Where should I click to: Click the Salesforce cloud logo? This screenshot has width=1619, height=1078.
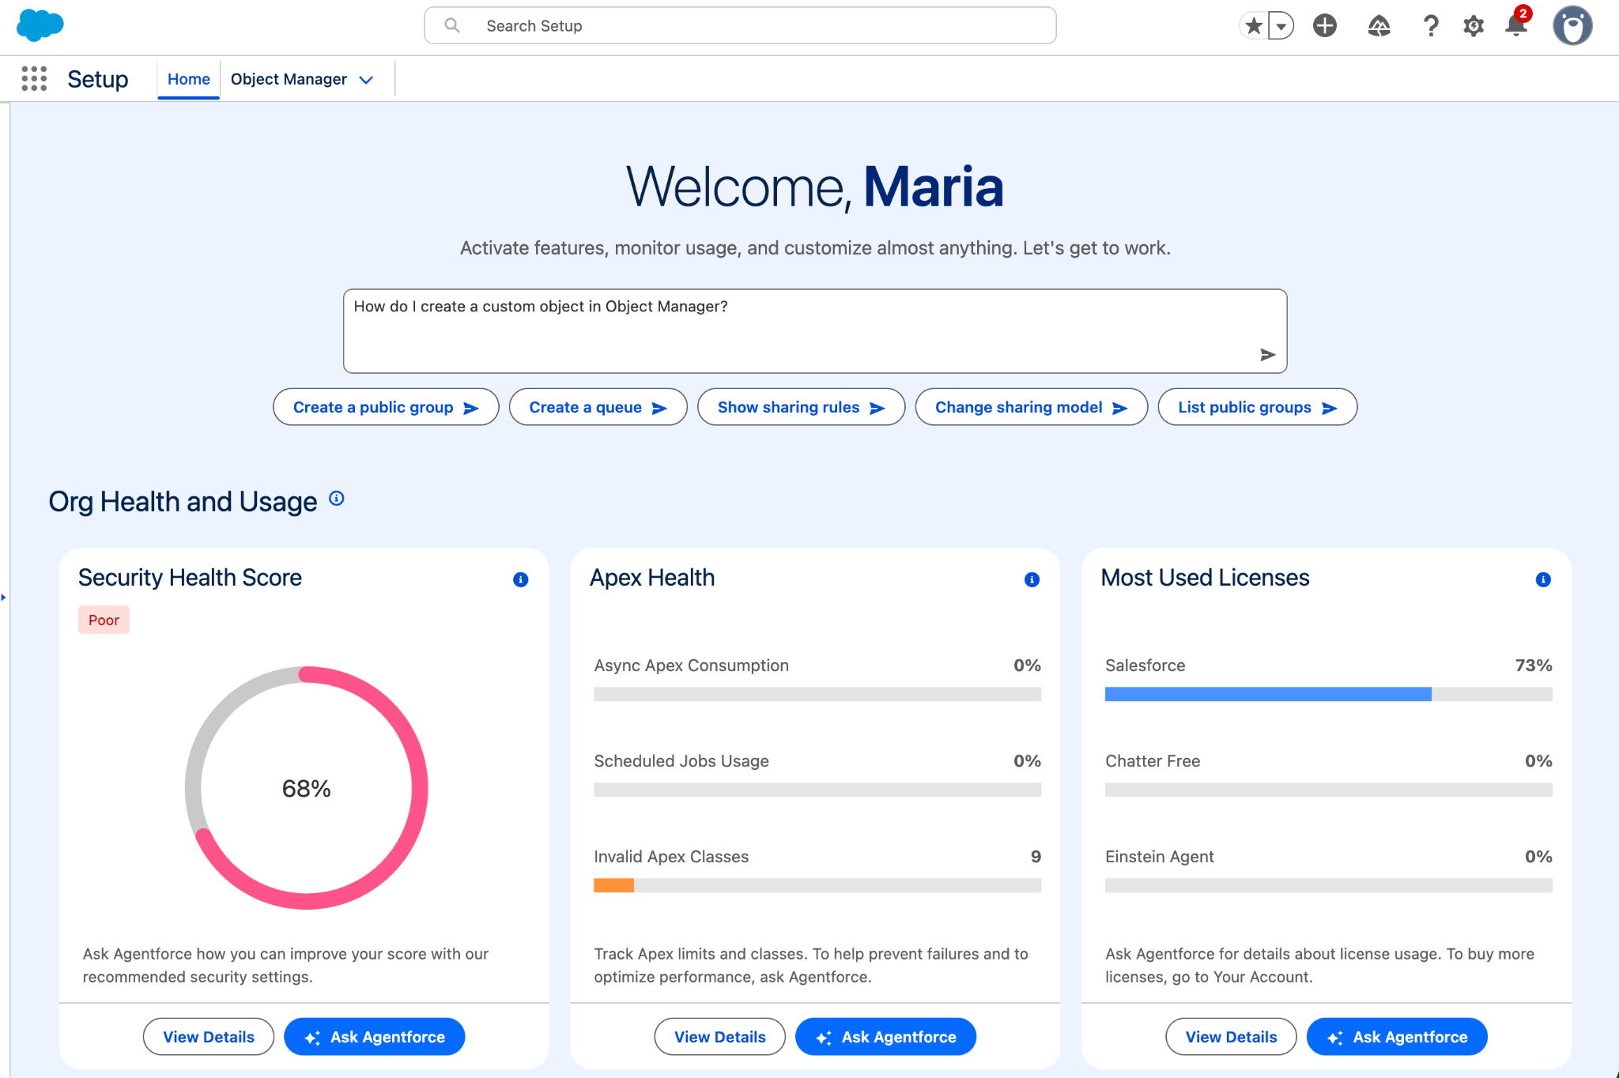[x=40, y=25]
